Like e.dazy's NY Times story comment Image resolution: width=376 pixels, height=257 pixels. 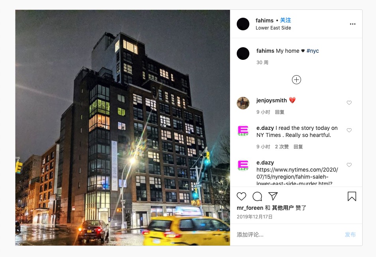tap(349, 130)
